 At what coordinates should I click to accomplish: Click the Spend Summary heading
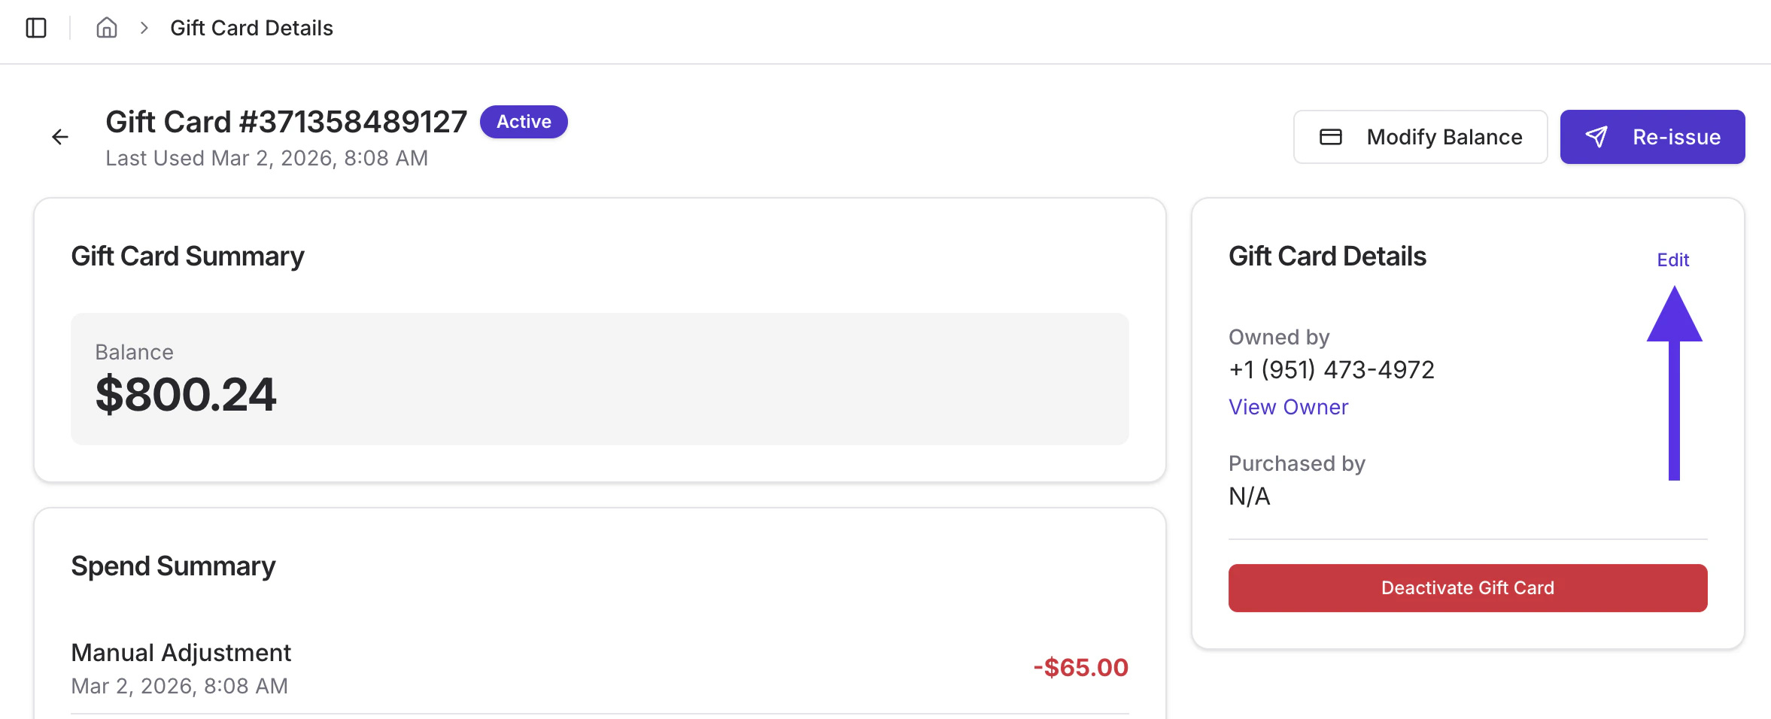pos(173,566)
